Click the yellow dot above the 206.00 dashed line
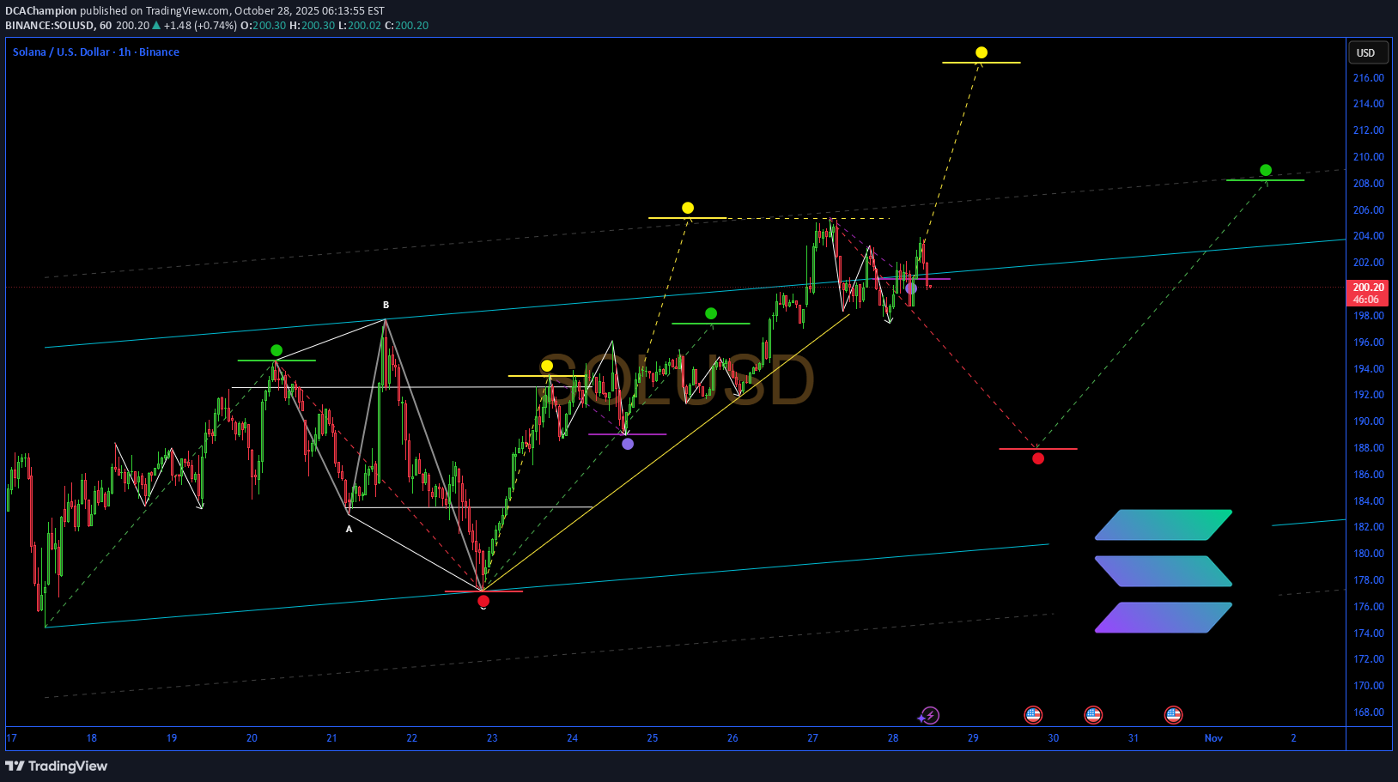 tap(688, 209)
